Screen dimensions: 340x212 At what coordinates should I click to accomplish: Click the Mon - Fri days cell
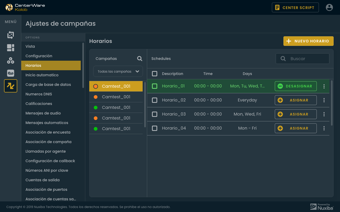pyautogui.click(x=247, y=128)
